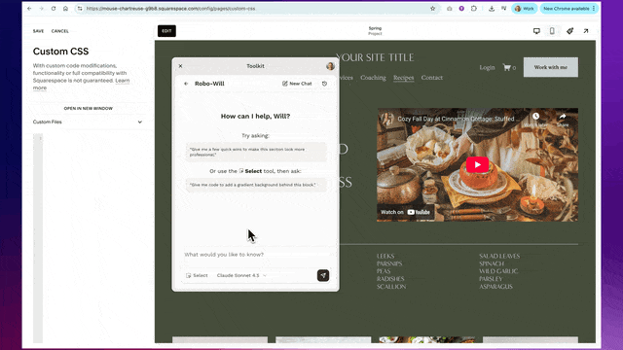Open the Recipes nav link
Viewport: 623px width, 350px height.
[404, 78]
